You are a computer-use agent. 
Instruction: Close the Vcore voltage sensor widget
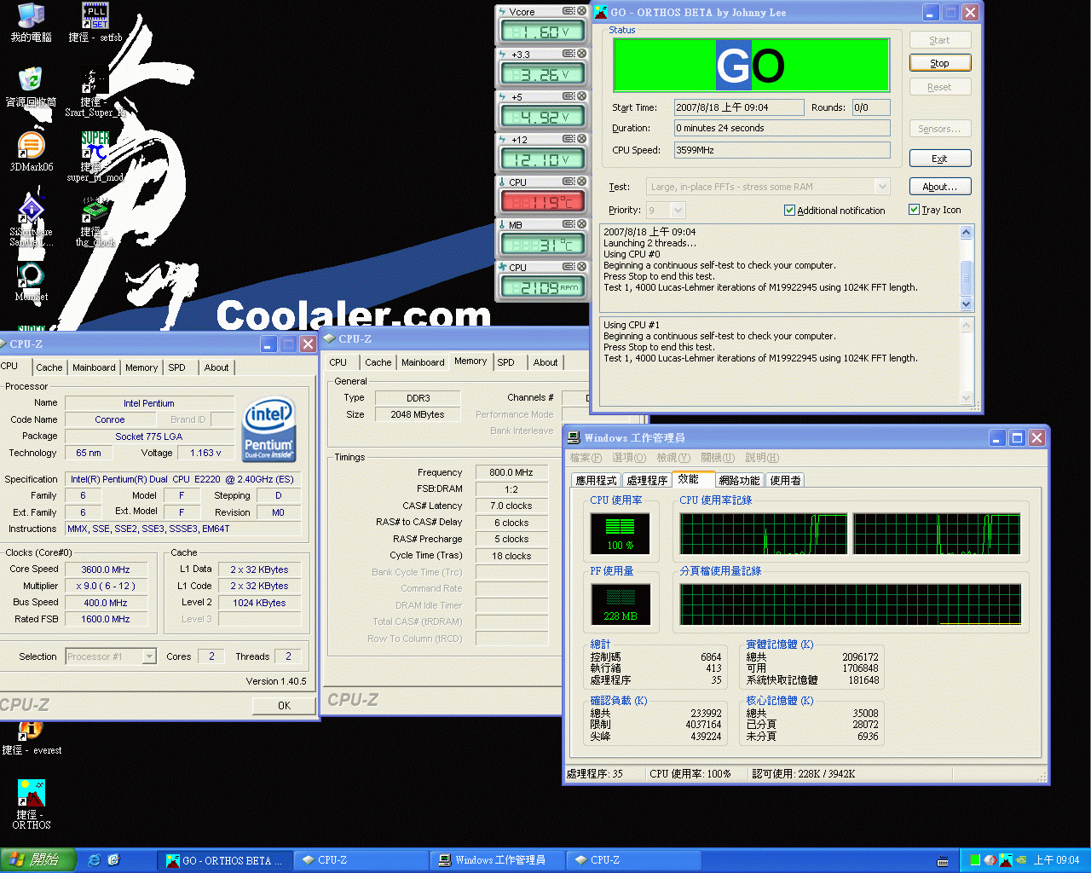[582, 11]
